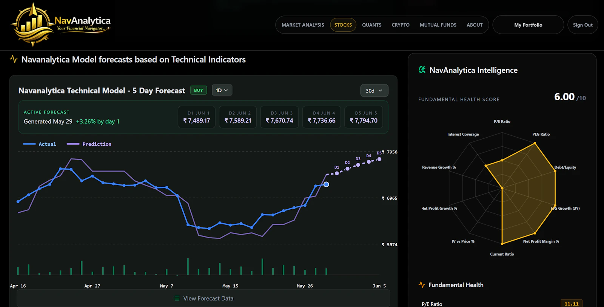This screenshot has height=307, width=604.
Task: Open the 1D interval dropdown
Action: [x=222, y=90]
